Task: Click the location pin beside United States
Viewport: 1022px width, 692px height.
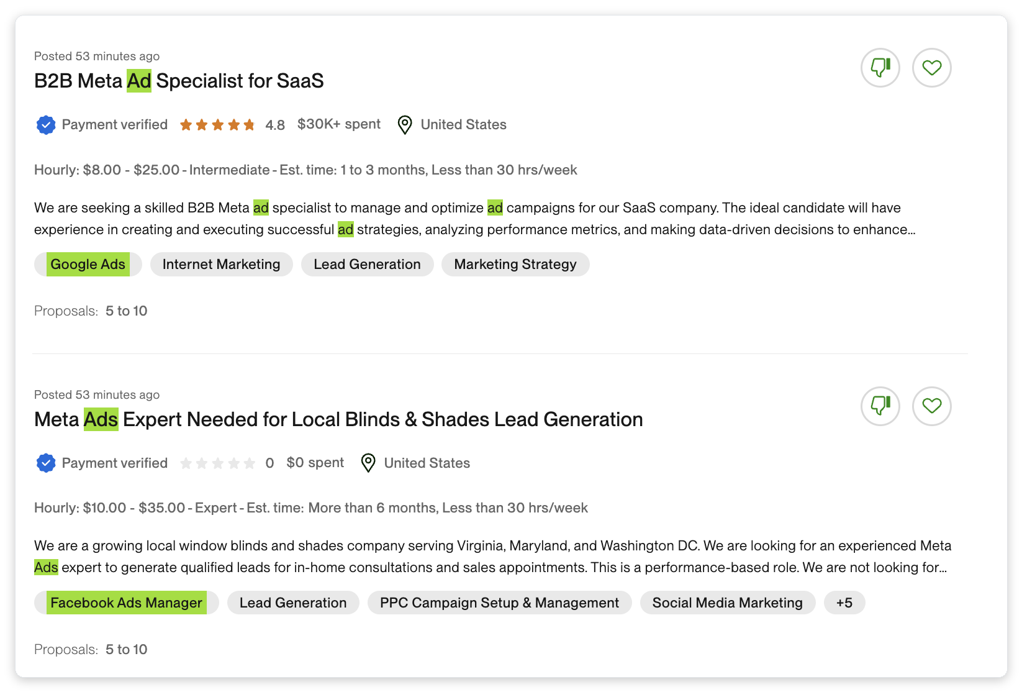Action: (404, 125)
